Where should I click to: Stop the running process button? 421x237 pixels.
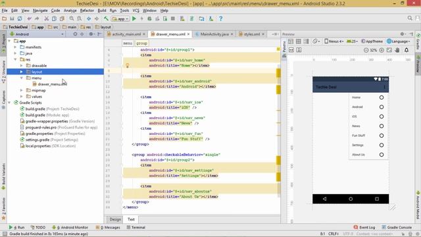173,18
